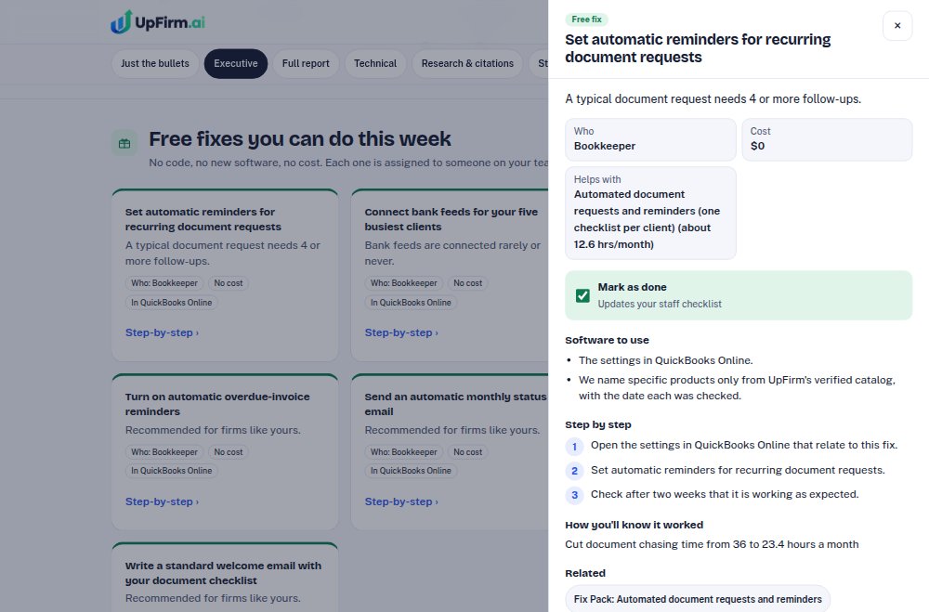Click the UpFirm.ai logo
This screenshot has height=612, width=929.
point(158,22)
